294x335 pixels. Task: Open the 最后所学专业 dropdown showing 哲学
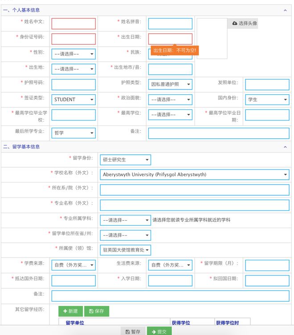[73, 133]
